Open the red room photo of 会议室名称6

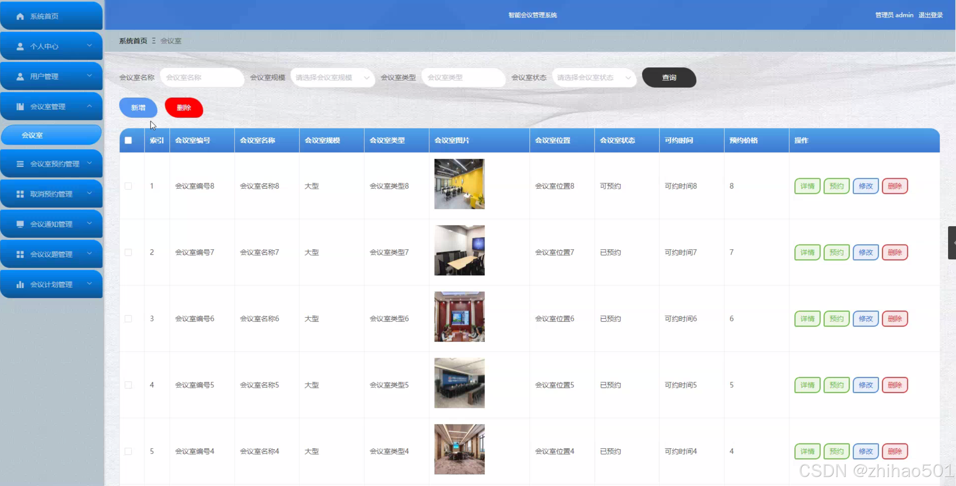[x=459, y=317]
